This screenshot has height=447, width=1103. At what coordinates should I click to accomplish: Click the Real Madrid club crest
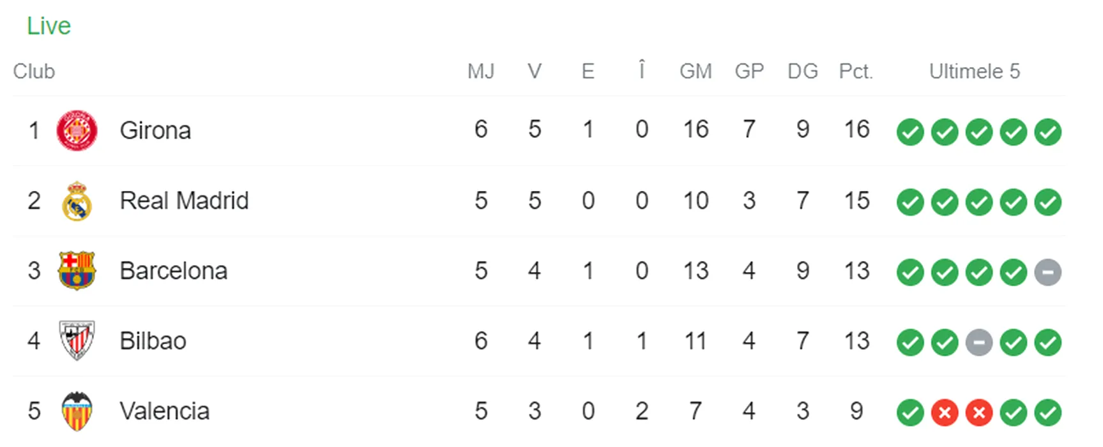[77, 201]
